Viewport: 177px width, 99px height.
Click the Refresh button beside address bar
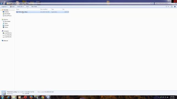153,4
